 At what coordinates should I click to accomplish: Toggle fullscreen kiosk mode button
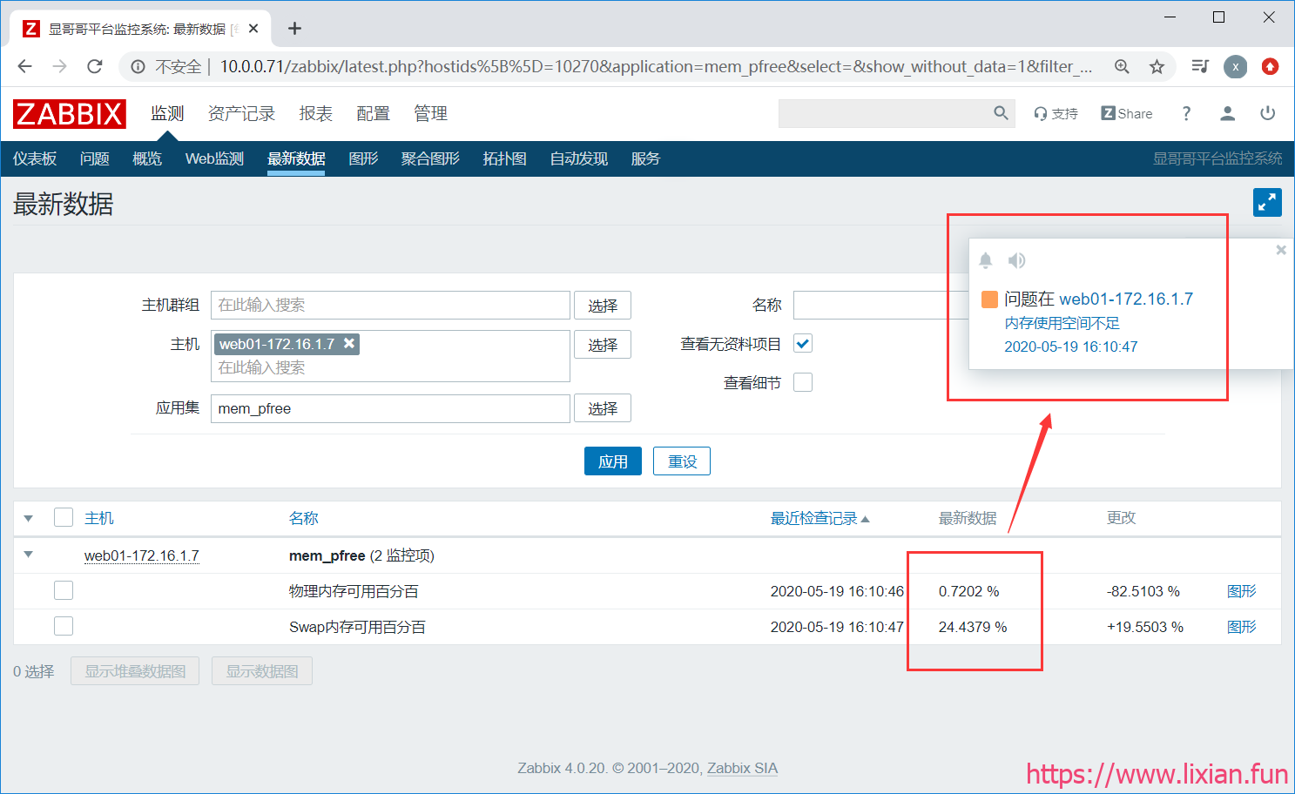coord(1267,202)
